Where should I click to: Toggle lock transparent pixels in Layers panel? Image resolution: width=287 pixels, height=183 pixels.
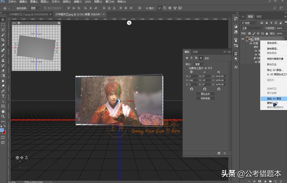coord(249,34)
